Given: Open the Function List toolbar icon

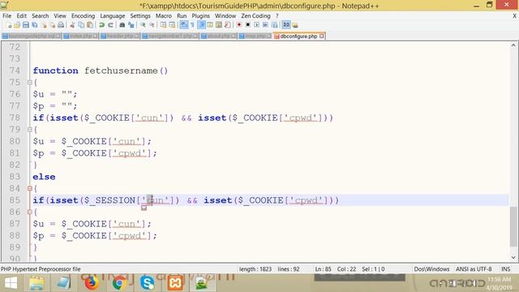Looking at the screenshot, I should tap(227, 25).
